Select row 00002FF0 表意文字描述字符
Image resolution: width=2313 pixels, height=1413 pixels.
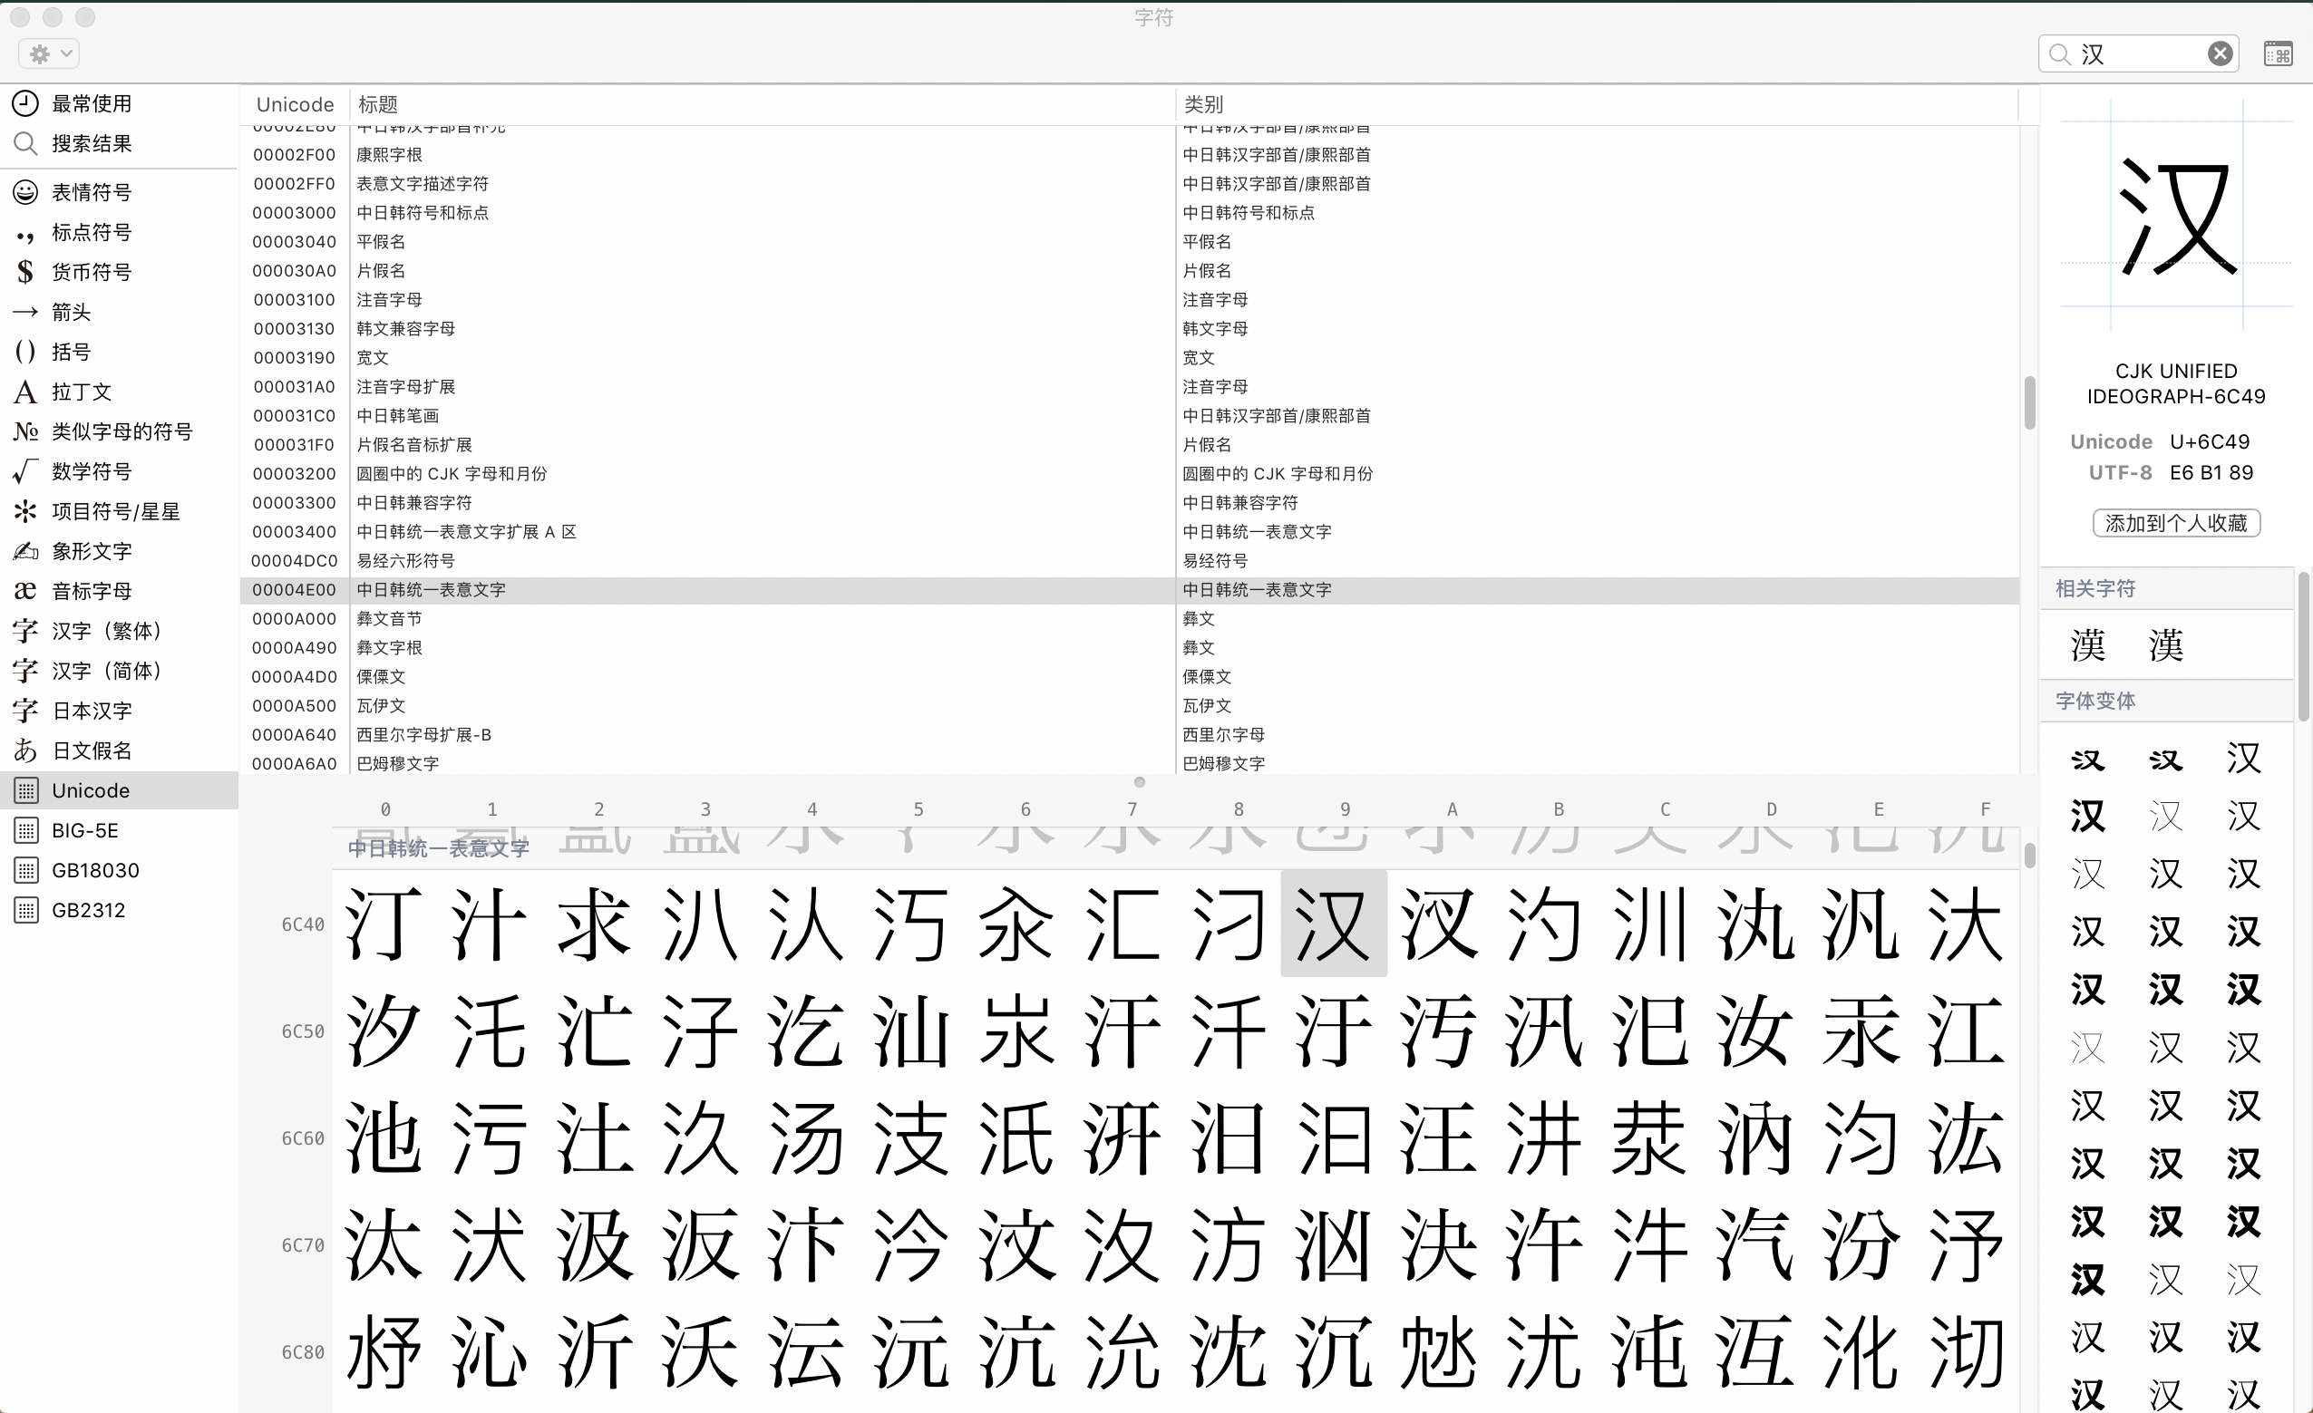tap(1131, 184)
